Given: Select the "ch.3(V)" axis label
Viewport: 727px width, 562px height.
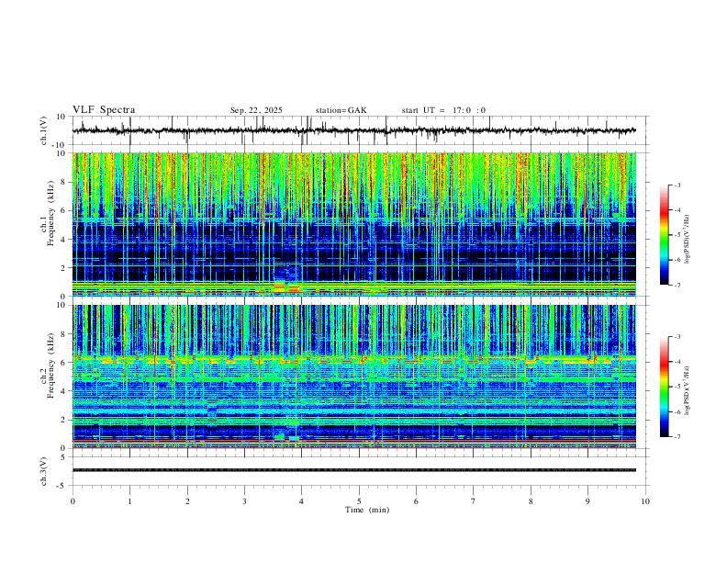Looking at the screenshot, I should pos(44,471).
